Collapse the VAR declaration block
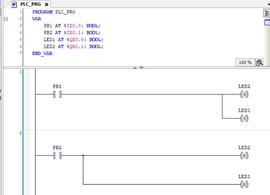Viewport: 270px width, 195px height. pos(6,19)
